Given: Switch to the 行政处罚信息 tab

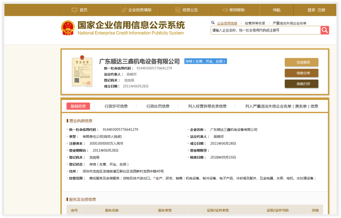Looking at the screenshot, I should (x=158, y=106).
